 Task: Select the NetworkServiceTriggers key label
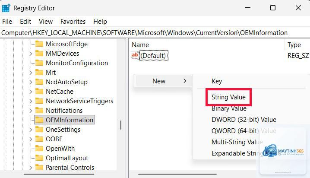click(79, 101)
